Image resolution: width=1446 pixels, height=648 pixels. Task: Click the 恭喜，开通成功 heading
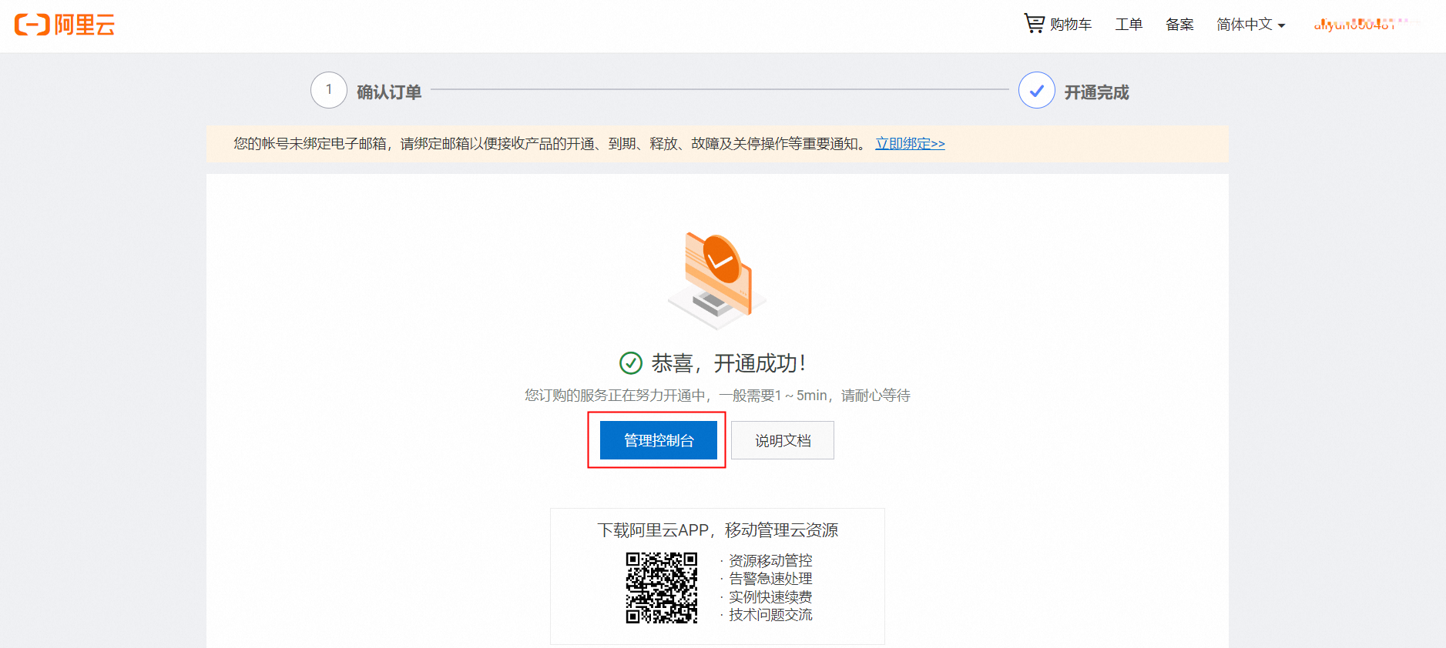click(728, 362)
